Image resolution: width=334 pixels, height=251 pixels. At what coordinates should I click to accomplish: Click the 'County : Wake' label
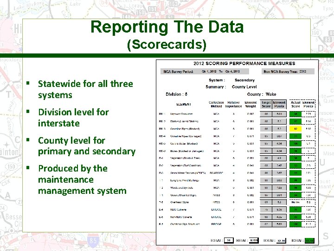click(x=262, y=94)
